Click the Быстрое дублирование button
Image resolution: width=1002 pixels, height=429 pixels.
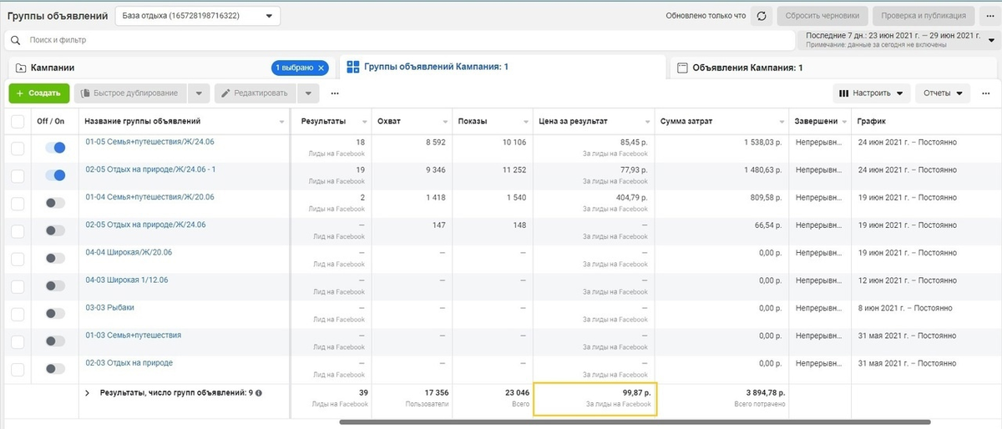[130, 93]
